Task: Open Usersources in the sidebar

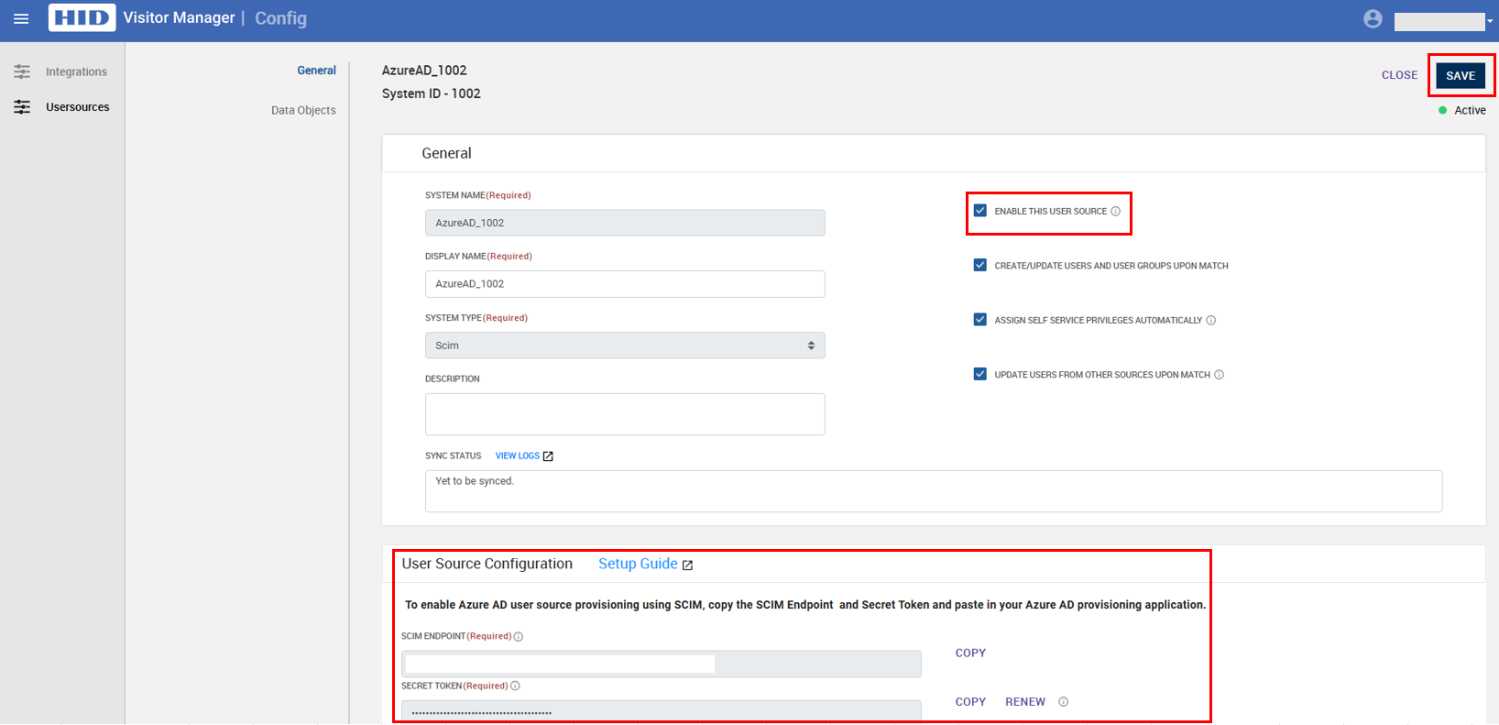Action: coord(78,107)
